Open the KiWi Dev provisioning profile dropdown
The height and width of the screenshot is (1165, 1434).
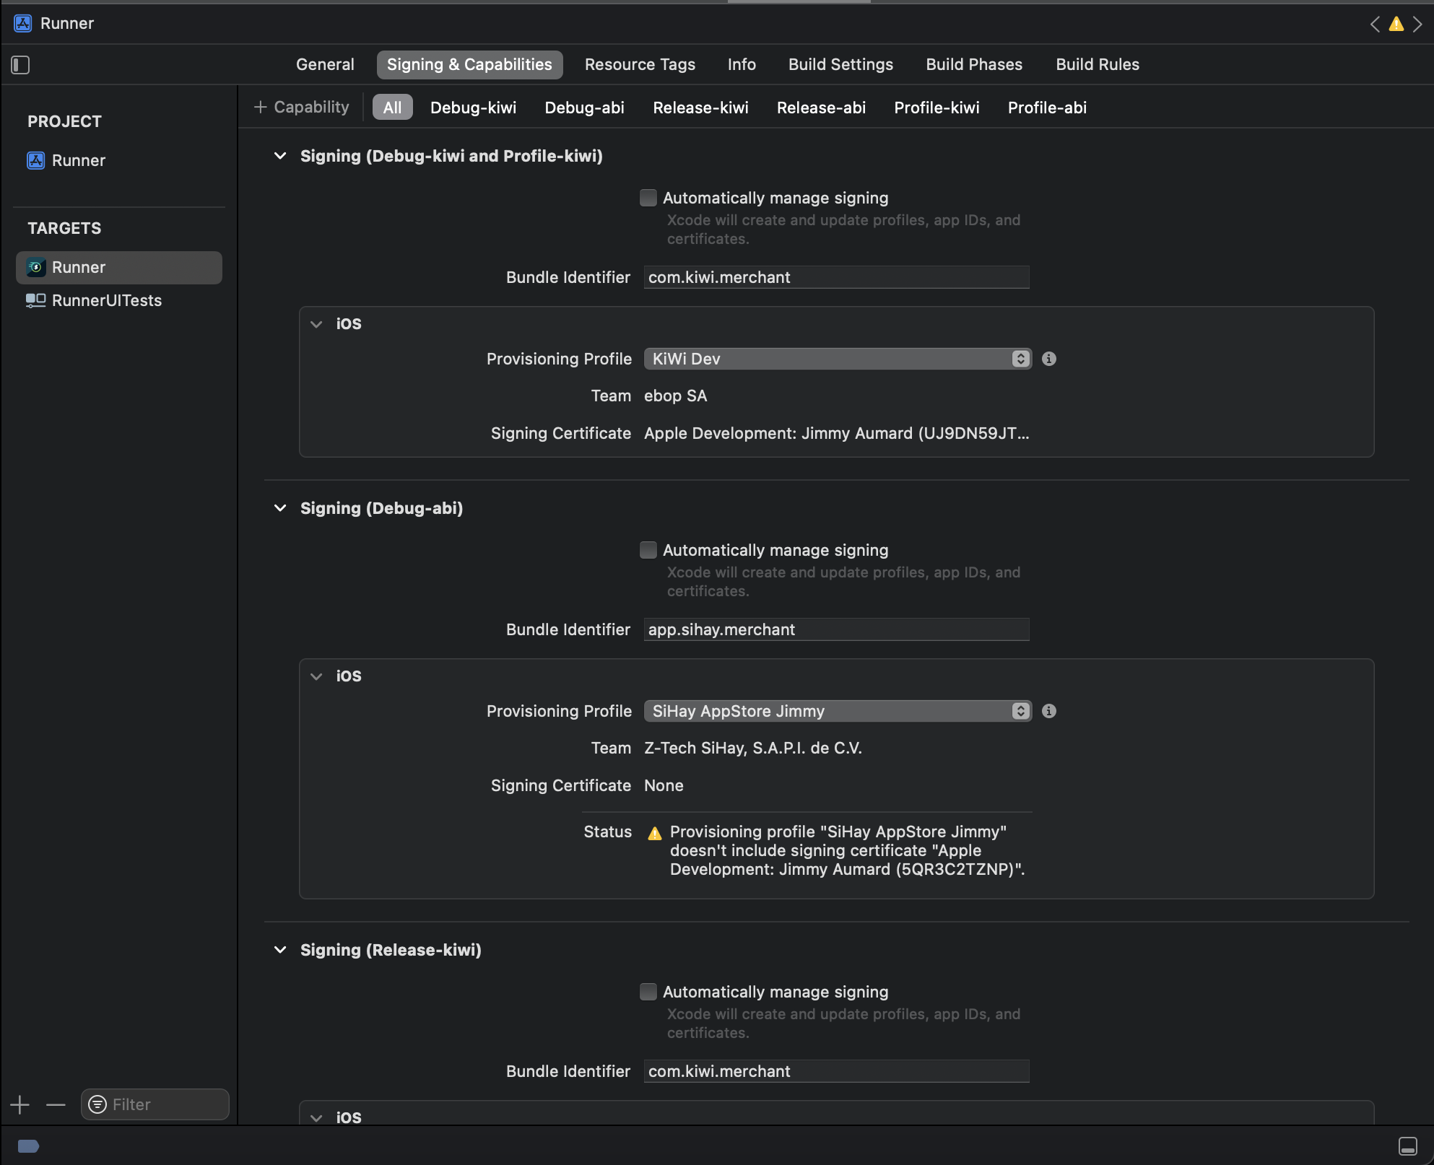pyautogui.click(x=1020, y=359)
